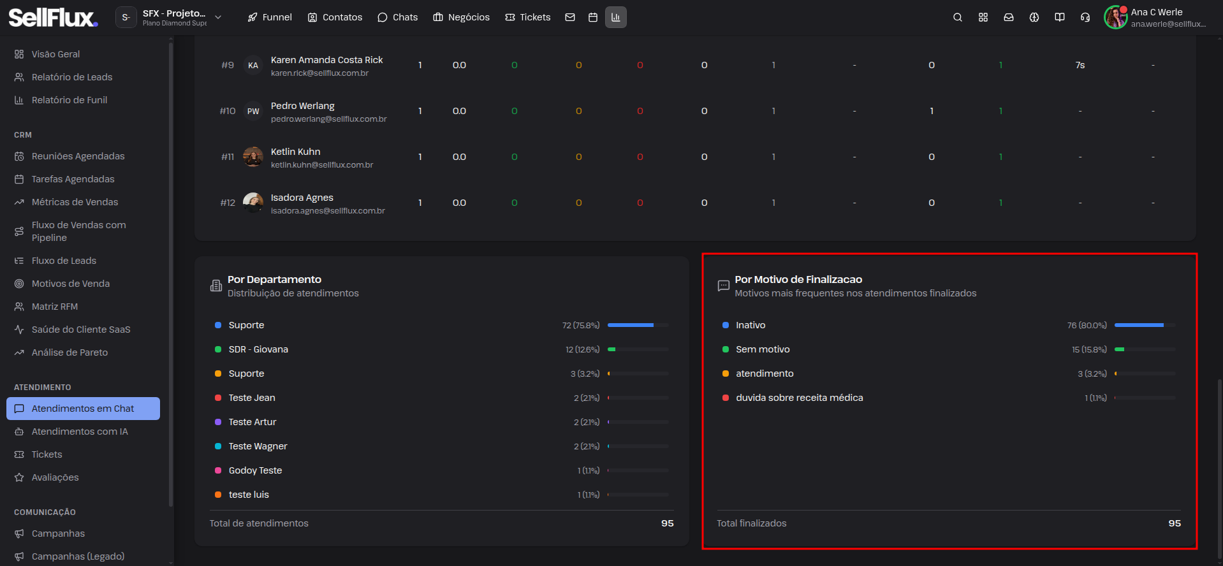Image resolution: width=1223 pixels, height=566 pixels.
Task: Click the sidebar vertical scrollbar
Action: click(x=170, y=274)
